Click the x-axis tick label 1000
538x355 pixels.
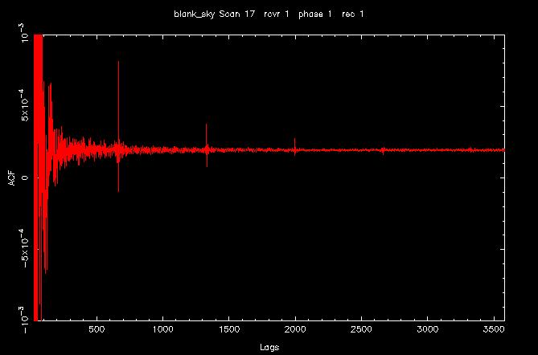(163, 329)
